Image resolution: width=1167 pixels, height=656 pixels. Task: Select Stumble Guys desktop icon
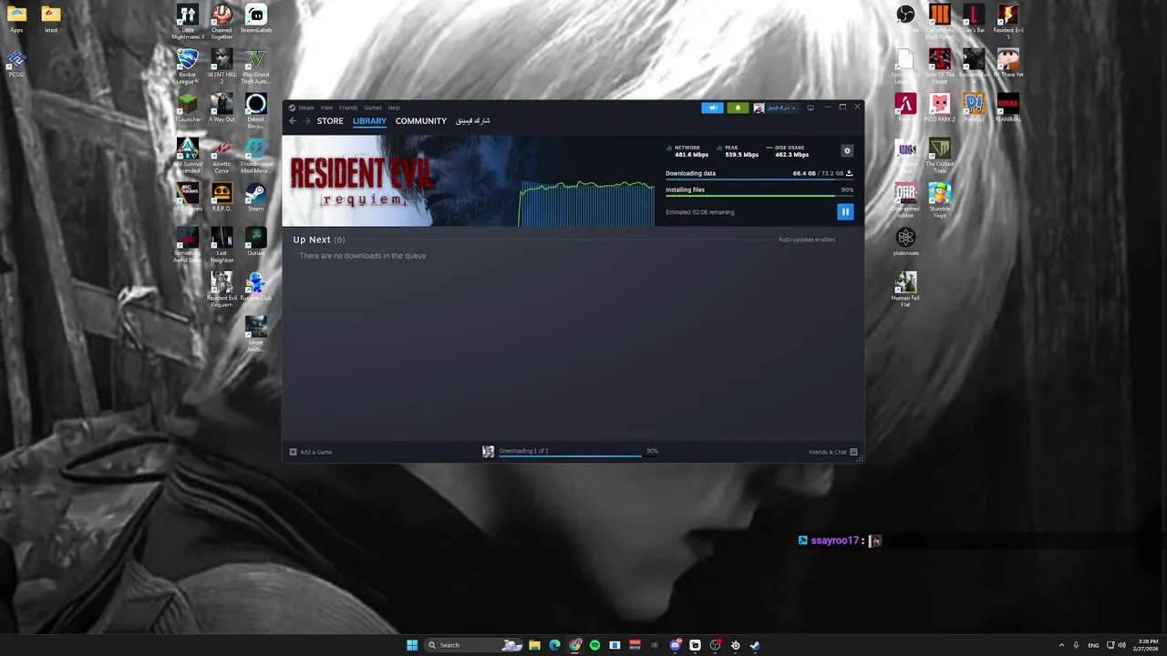[x=940, y=200]
